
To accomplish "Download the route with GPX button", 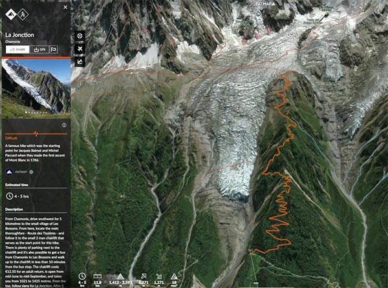I will point(39,50).
